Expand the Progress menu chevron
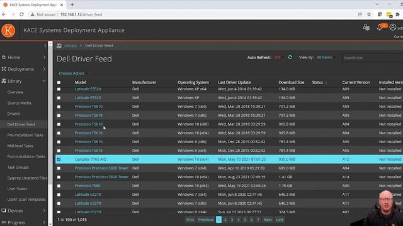Image resolution: width=403 pixels, height=226 pixels. click(44, 222)
